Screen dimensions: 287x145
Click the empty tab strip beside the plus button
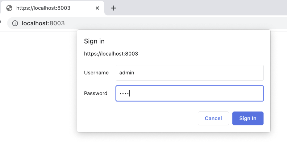(201, 8)
